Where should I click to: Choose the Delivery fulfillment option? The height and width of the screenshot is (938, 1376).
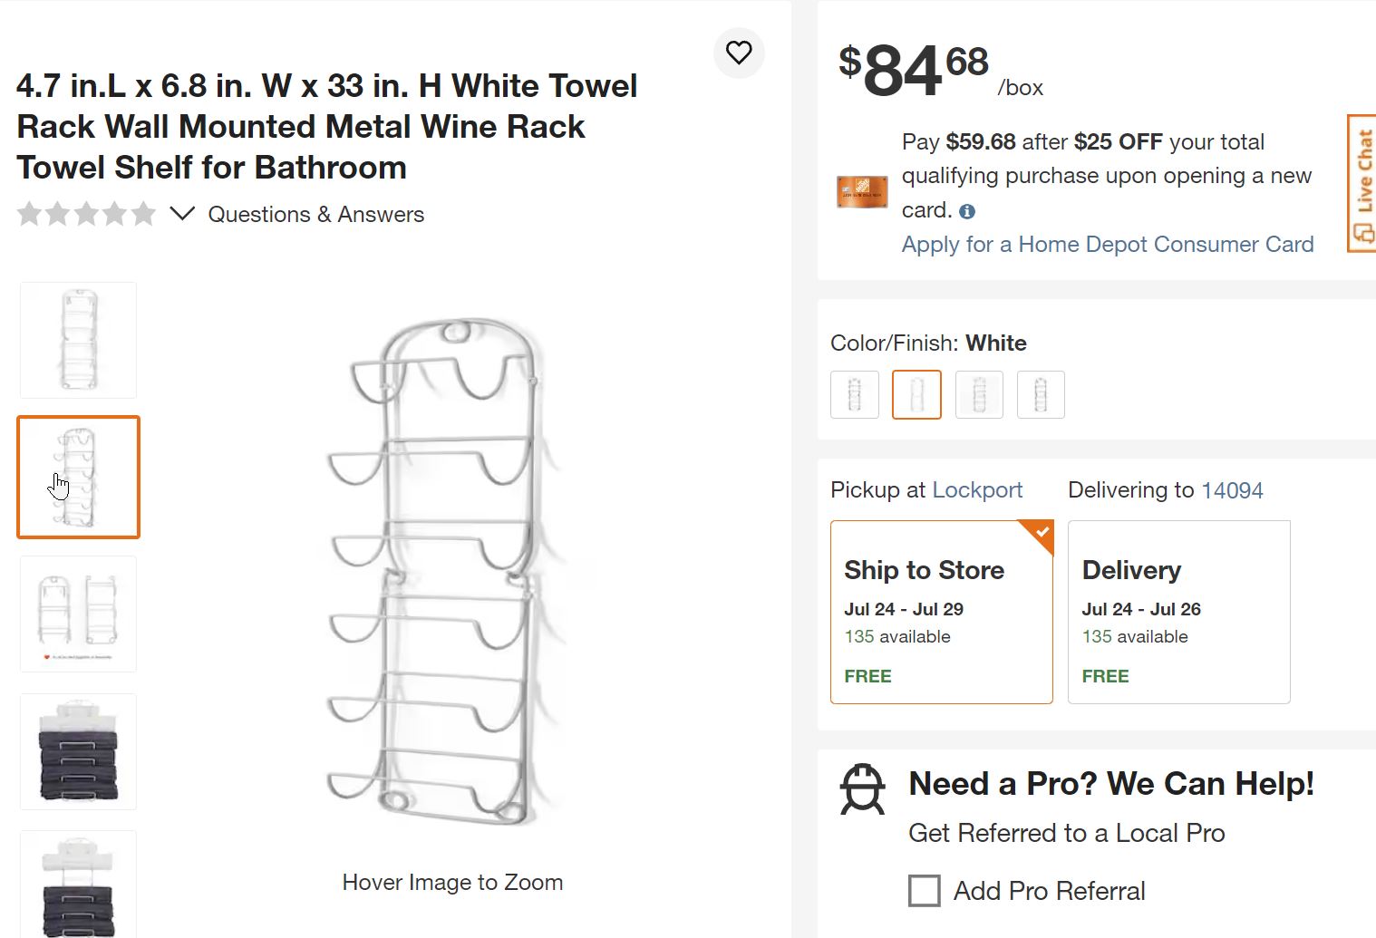1178,612
